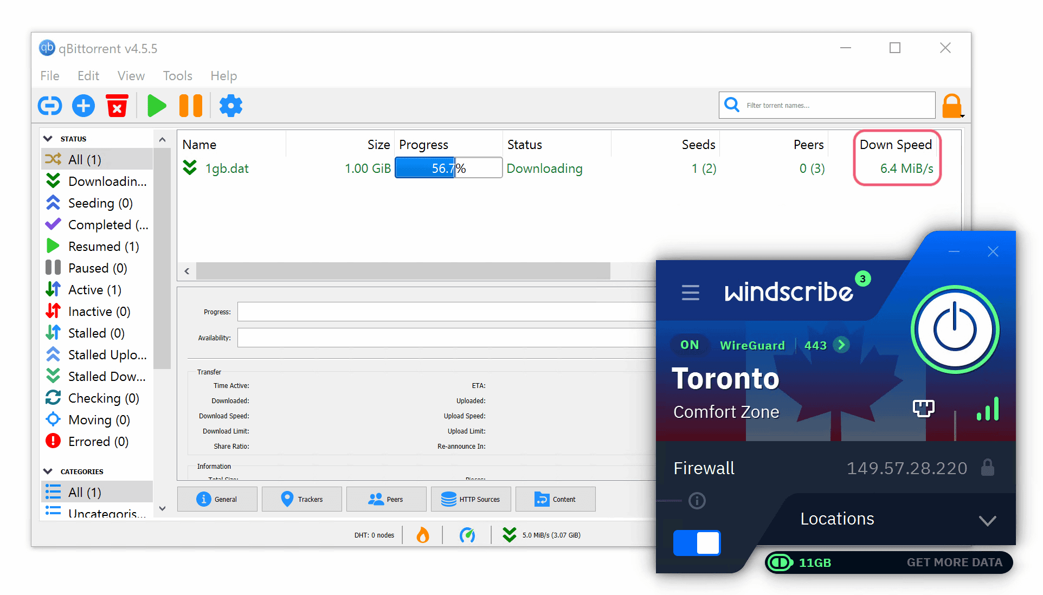Switch to the Trackers tab

302,499
